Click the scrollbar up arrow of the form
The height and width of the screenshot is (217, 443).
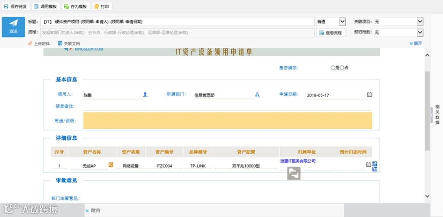[427, 56]
